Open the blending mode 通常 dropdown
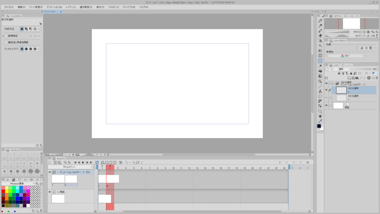 tap(342, 69)
